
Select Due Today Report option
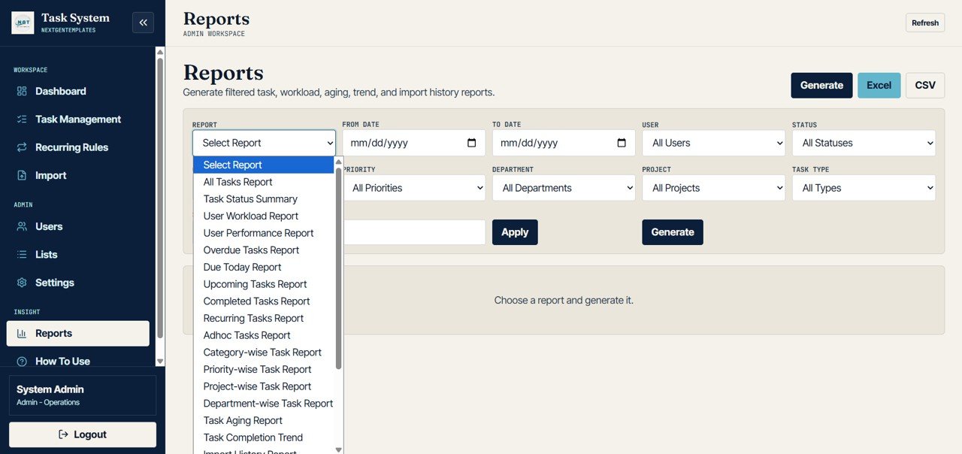click(264, 267)
